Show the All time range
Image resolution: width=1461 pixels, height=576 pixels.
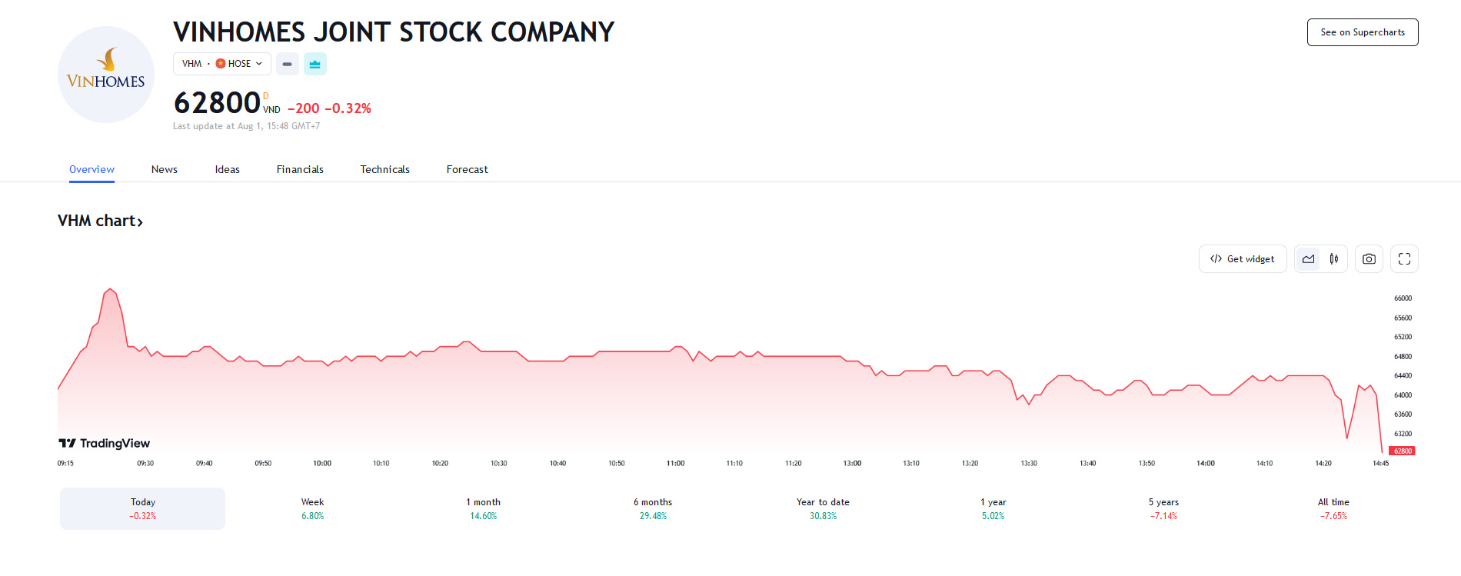[x=1333, y=508]
